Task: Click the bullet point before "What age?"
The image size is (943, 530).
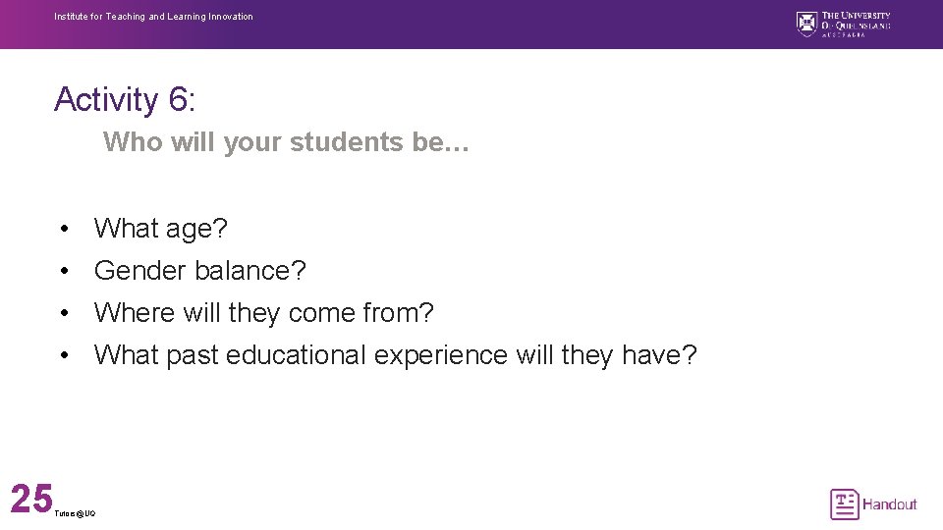Action: coord(63,229)
